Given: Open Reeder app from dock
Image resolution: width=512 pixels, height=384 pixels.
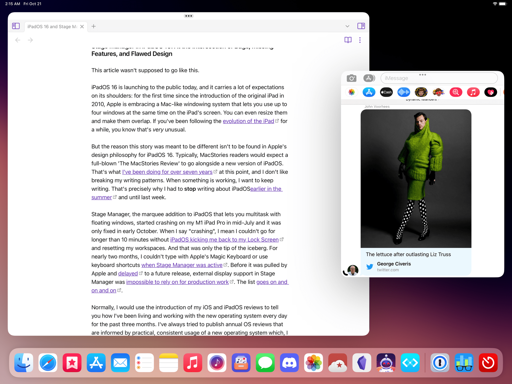Looking at the screenshot, I should (338, 362).
